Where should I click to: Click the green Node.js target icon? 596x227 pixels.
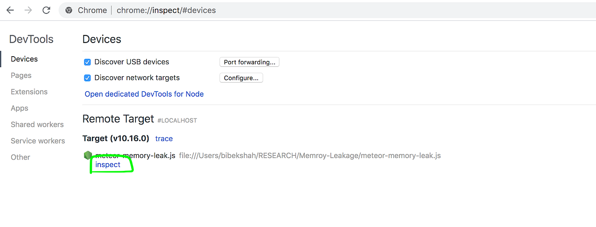(x=88, y=155)
